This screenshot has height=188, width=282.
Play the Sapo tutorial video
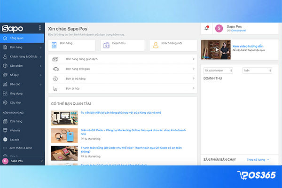click(x=217, y=49)
